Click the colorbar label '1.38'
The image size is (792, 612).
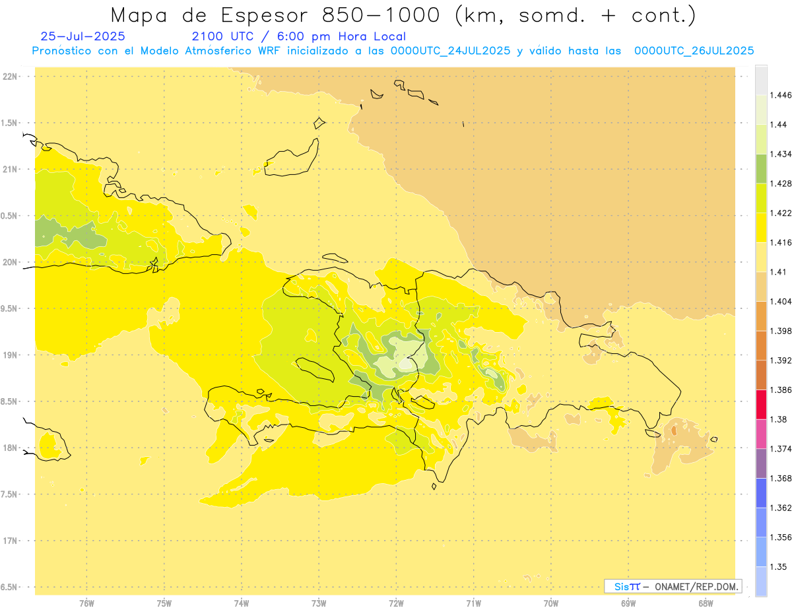[x=777, y=419]
